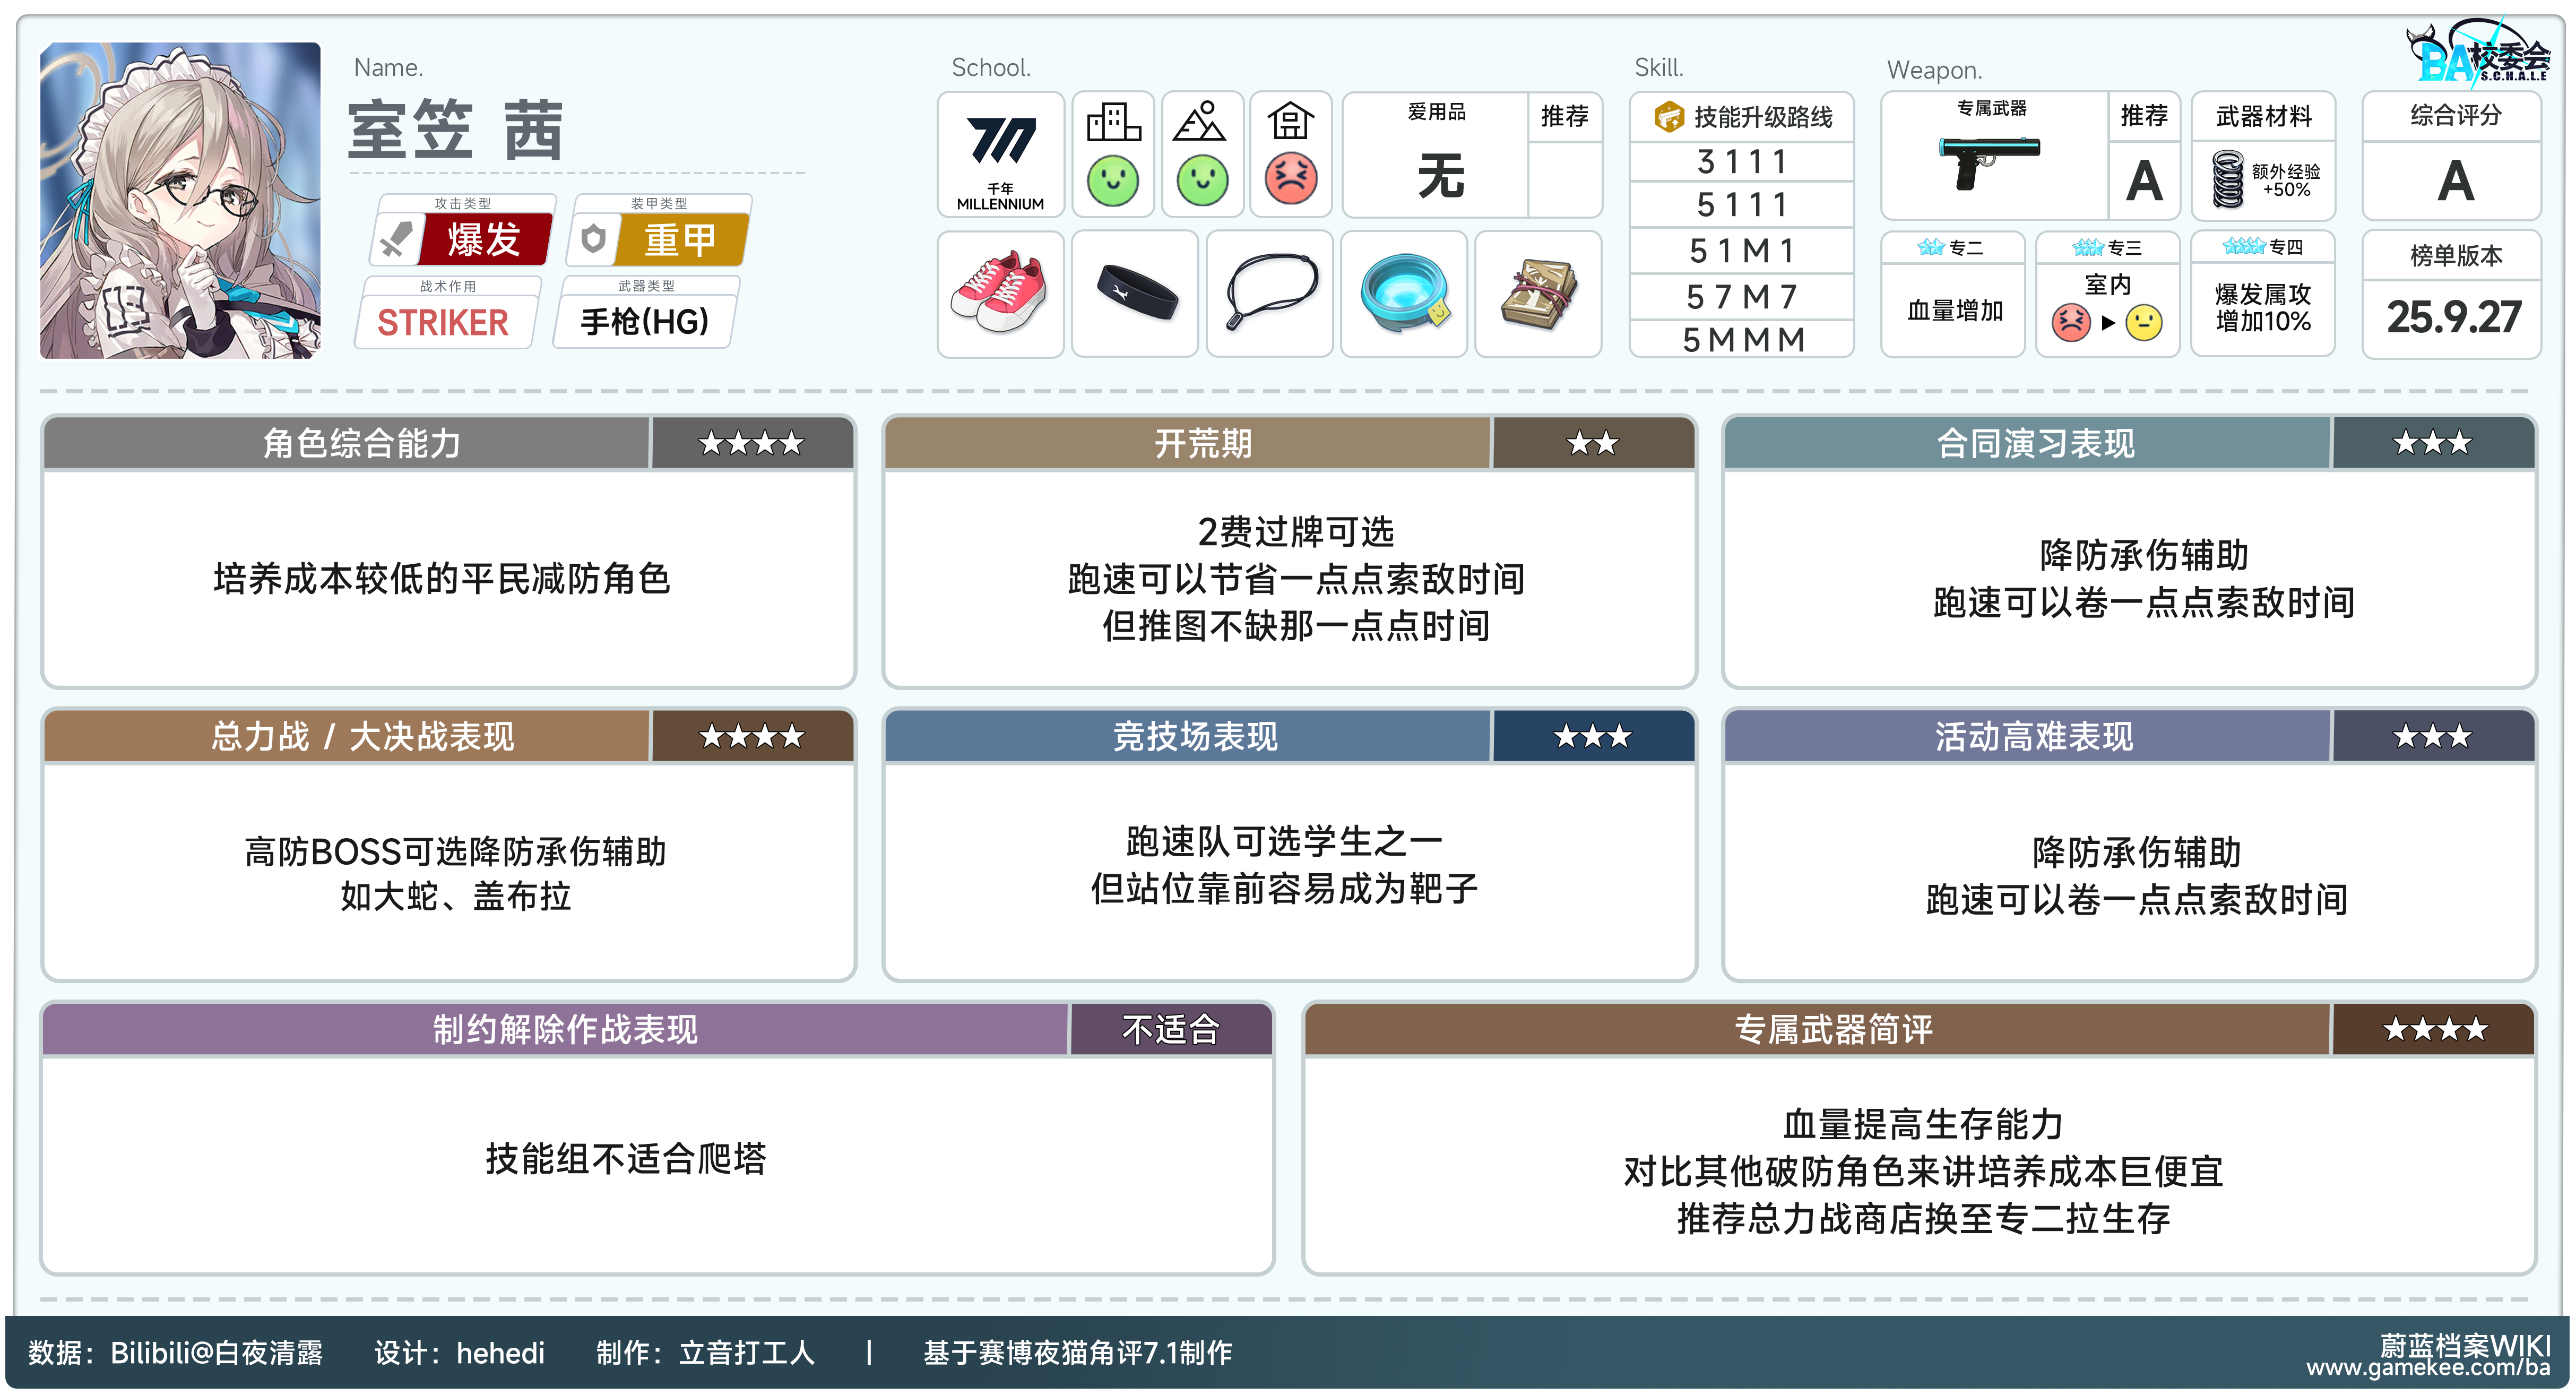Image resolution: width=2576 pixels, height=1395 pixels.
Task: Click the yellow 重甲 armor type badge
Action: pos(681,240)
